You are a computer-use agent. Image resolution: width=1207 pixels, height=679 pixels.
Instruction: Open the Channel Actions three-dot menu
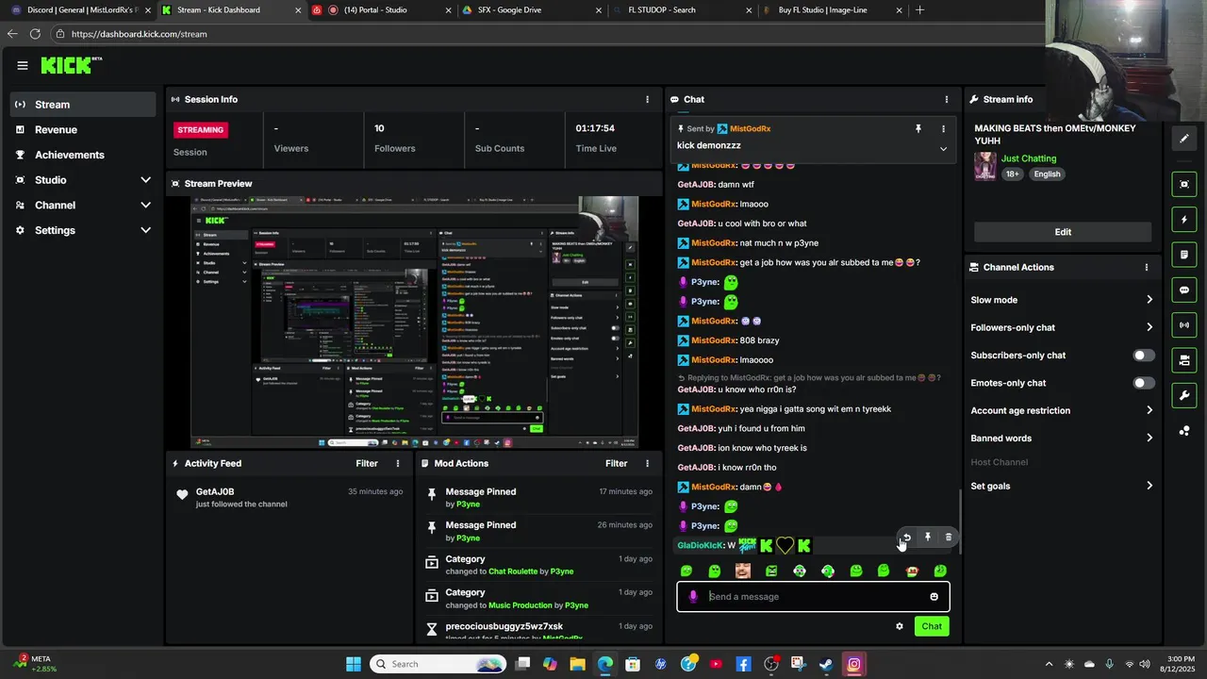click(x=1147, y=267)
